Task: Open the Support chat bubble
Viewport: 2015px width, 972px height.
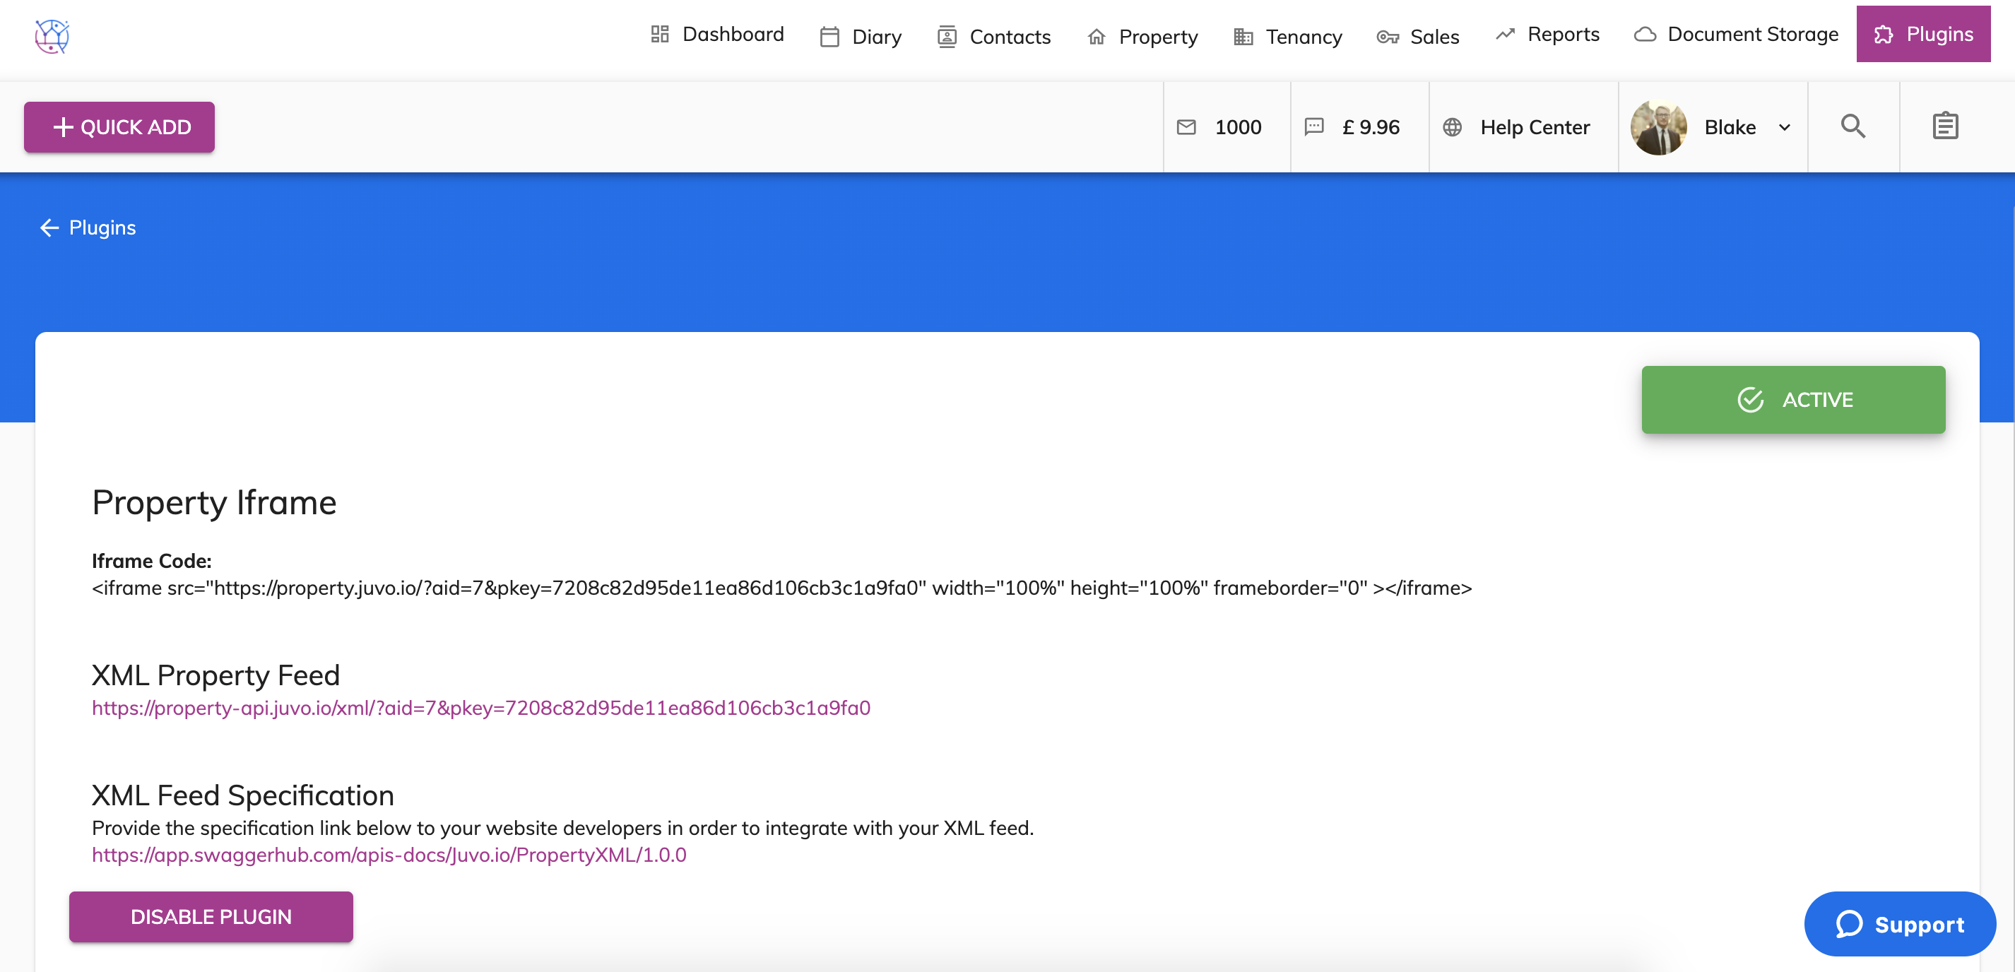Action: point(1899,923)
